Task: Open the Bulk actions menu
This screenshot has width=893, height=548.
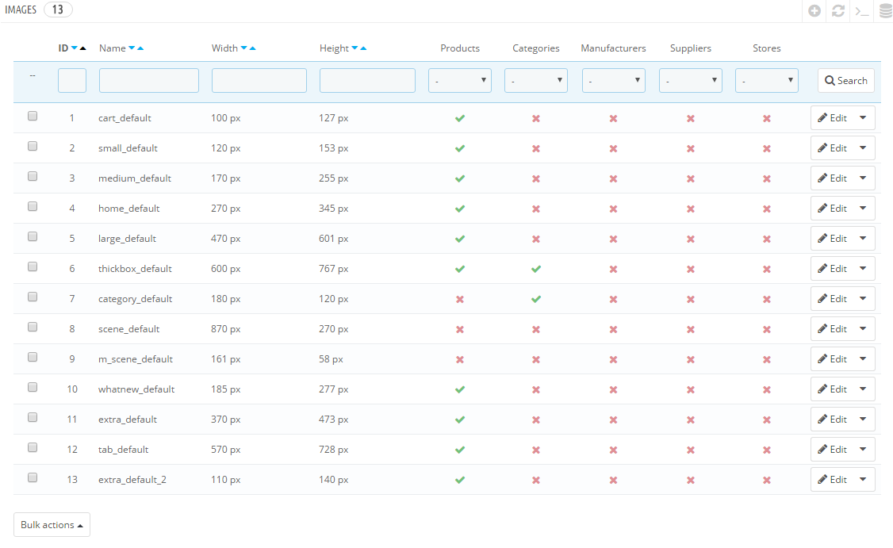Action: 52,525
